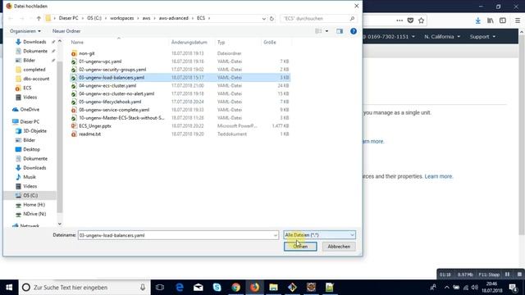The height and width of the screenshot is (295, 525).
Task: Open N. California region dropdown in browser
Action: [442, 36]
